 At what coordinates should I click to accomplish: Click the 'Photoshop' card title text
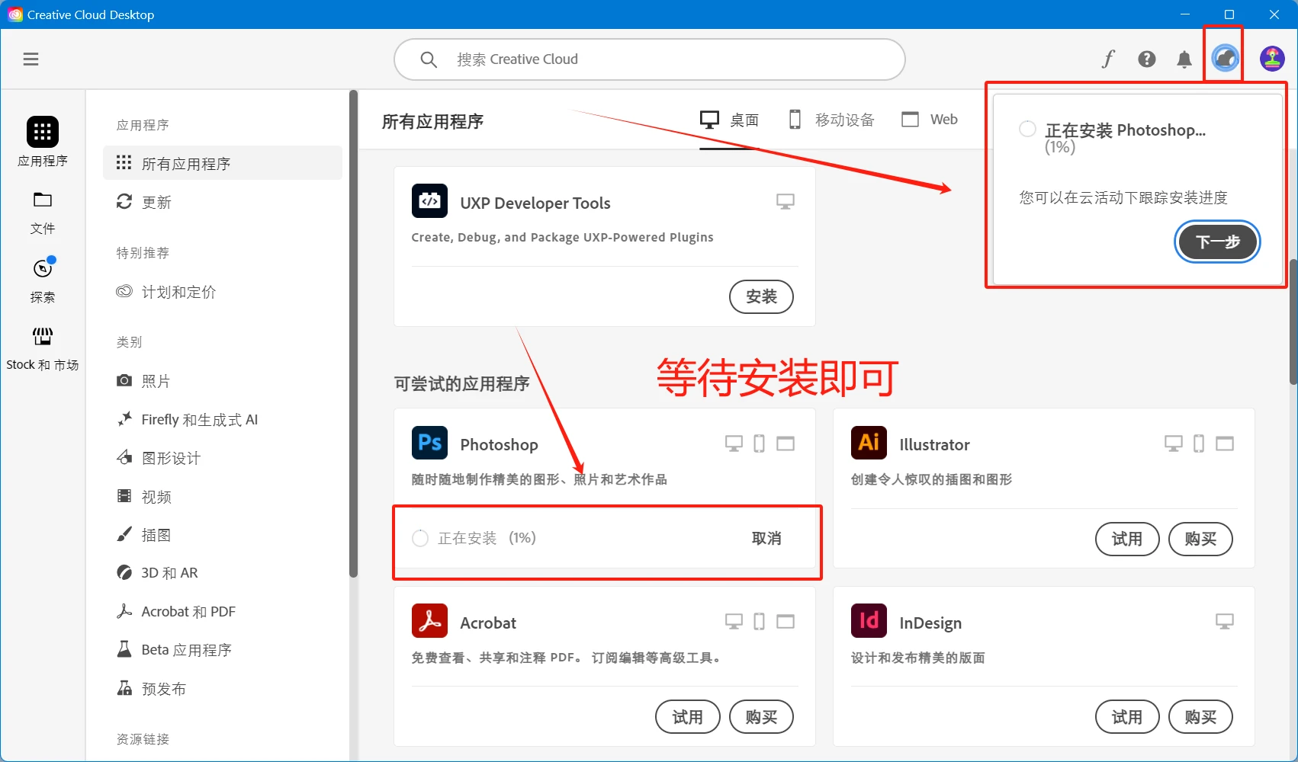[x=499, y=444]
